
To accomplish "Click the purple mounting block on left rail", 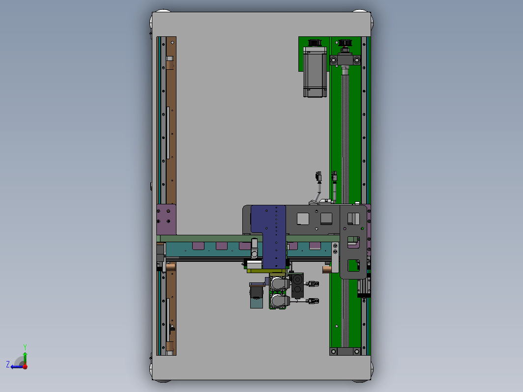I will [x=166, y=220].
